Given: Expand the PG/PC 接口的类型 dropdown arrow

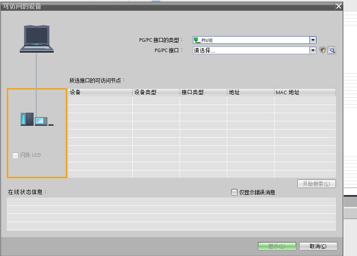Looking at the screenshot, I should [x=313, y=40].
